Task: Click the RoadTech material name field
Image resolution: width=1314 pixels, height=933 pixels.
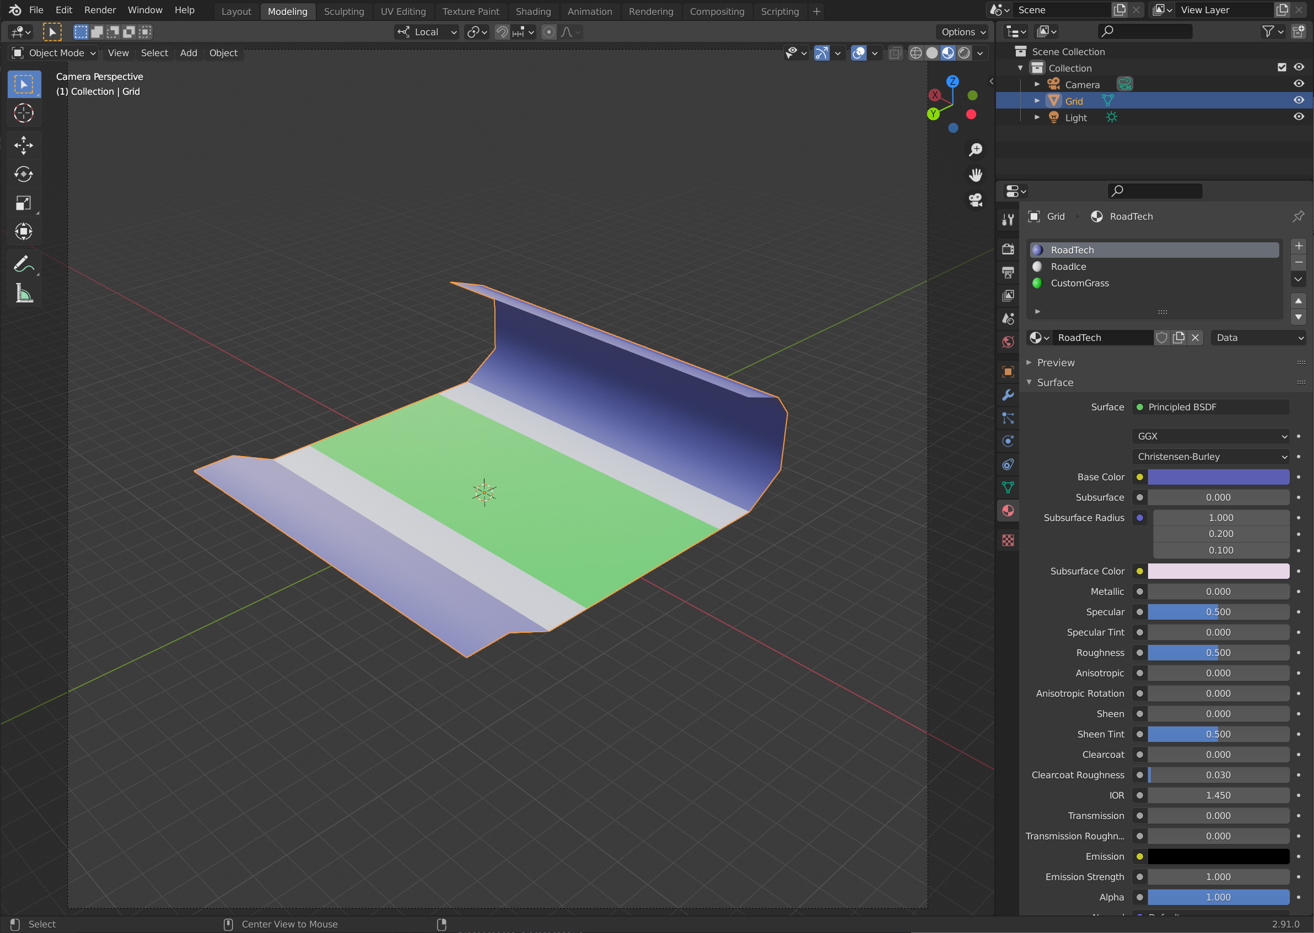Action: (x=1102, y=338)
